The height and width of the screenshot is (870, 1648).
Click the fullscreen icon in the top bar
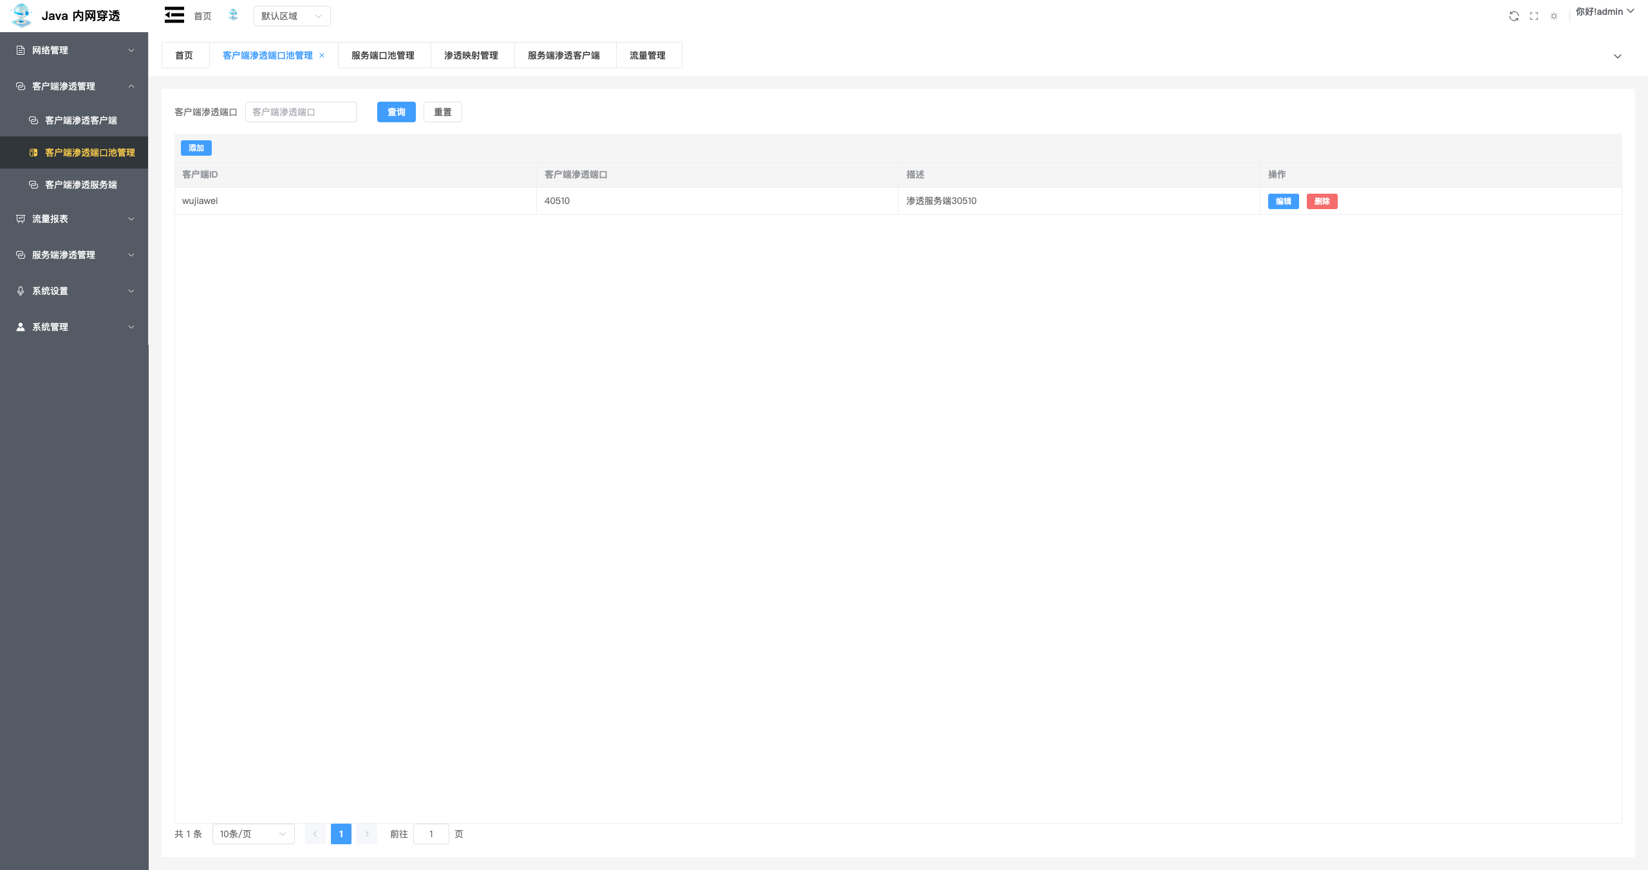pos(1534,16)
